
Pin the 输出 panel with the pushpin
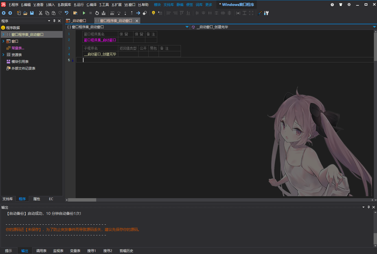(x=369, y=207)
